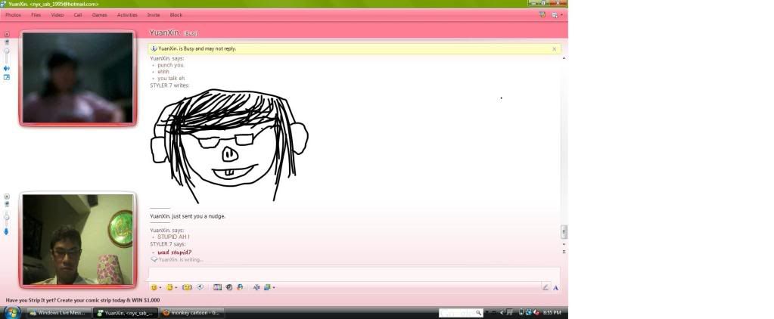
Task: Expand the background picker dropdown arrow
Action: (273, 287)
